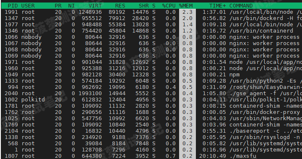The image size is (302, 159).
Task: Click the RES column header
Action: click(120, 6)
